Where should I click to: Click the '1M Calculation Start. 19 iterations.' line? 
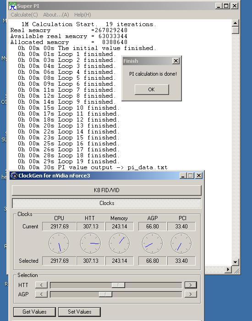(x=89, y=24)
